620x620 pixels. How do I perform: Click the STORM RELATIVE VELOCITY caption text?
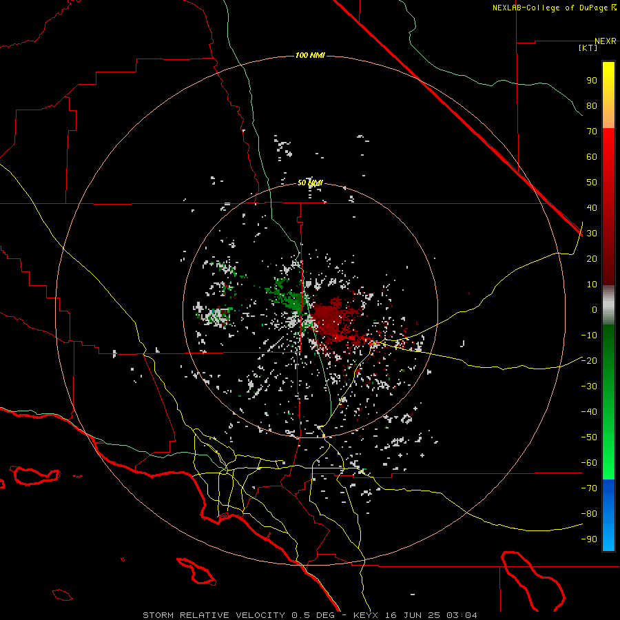tap(214, 615)
